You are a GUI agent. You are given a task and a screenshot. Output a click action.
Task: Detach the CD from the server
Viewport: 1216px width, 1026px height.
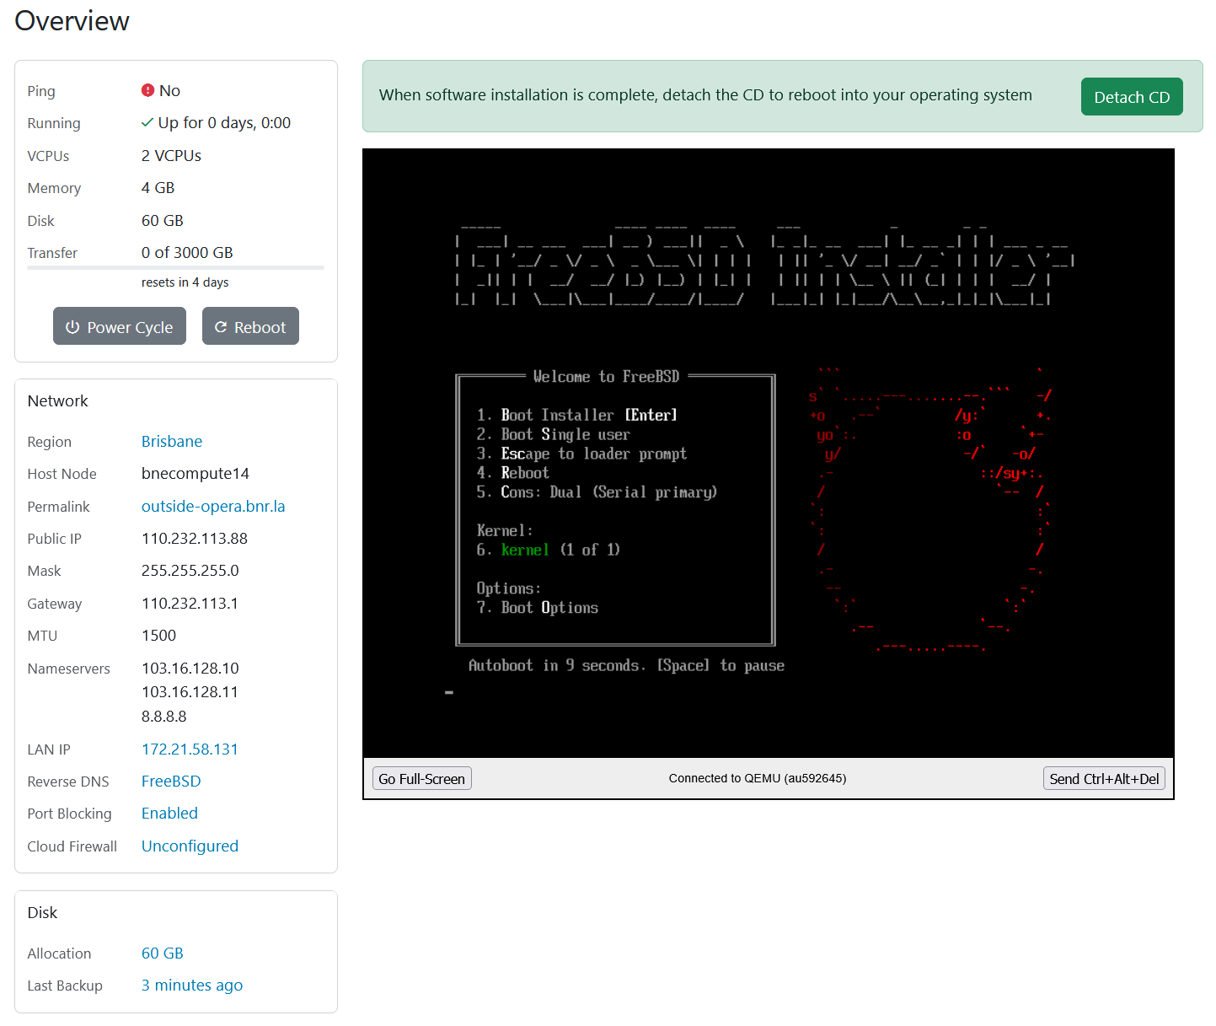pos(1131,97)
